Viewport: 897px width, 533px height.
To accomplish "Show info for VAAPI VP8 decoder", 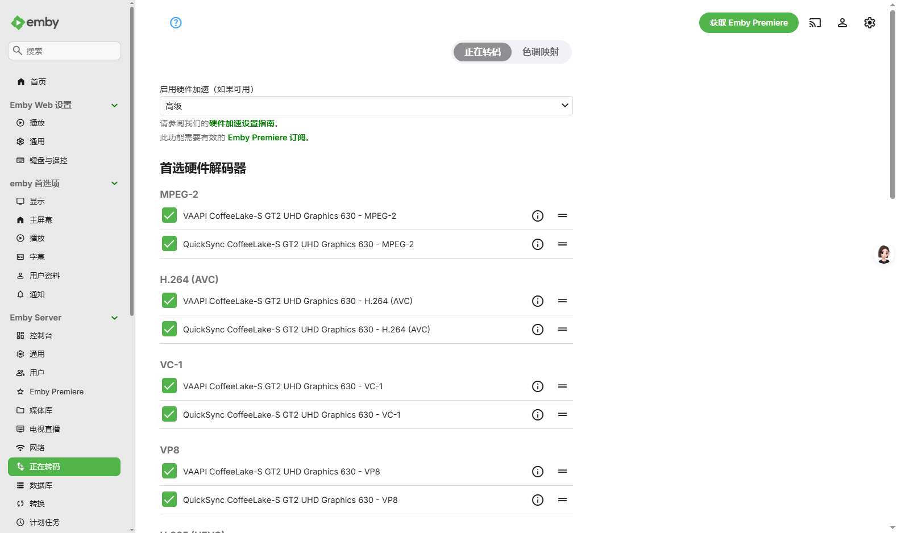I will click(538, 472).
